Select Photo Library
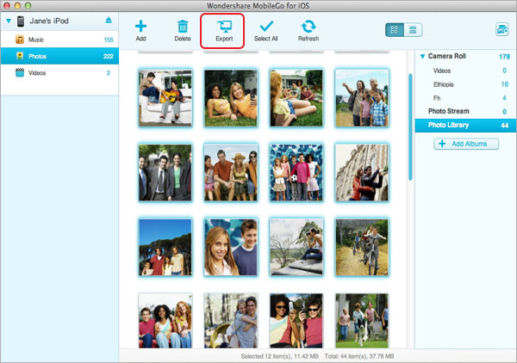 [465, 125]
